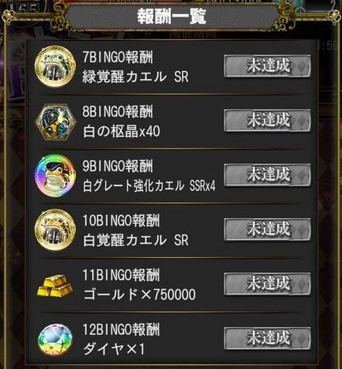Open ゴールド×750000 reward entry

[x=139, y=295]
